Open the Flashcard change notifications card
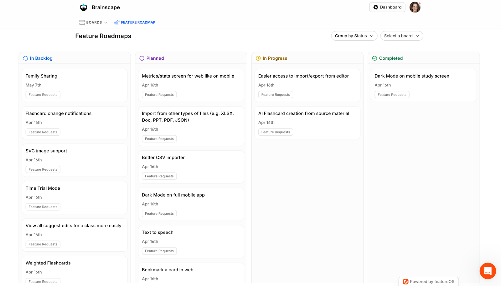The image size is (501, 286). (x=75, y=123)
